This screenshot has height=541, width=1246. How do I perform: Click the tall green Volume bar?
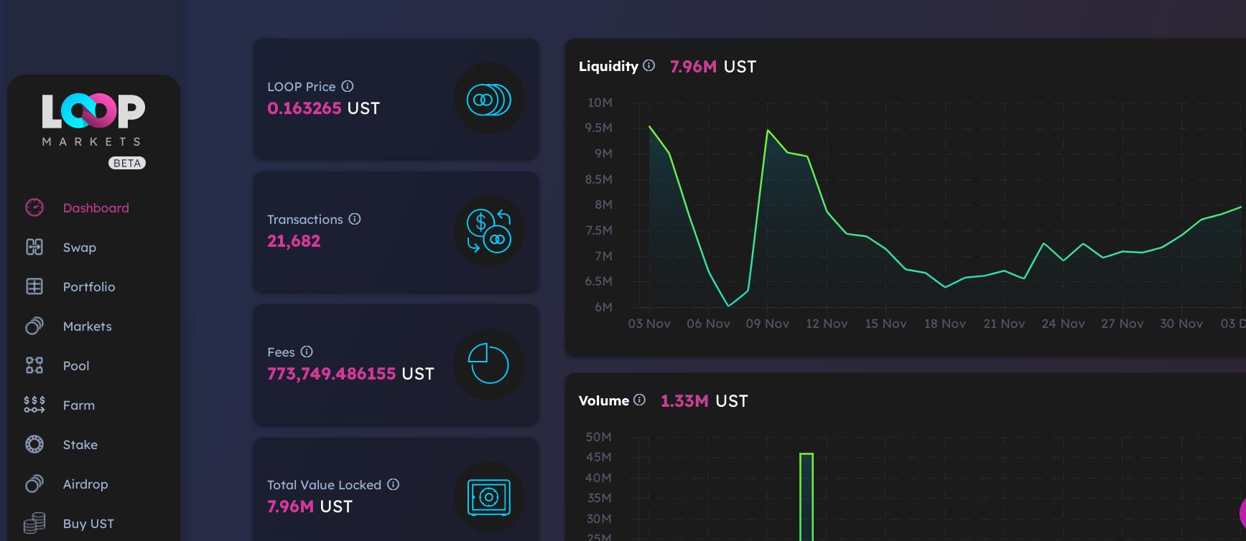point(806,495)
